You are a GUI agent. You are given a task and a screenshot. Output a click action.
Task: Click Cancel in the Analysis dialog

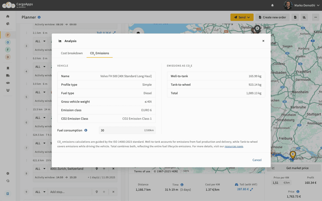(257, 160)
